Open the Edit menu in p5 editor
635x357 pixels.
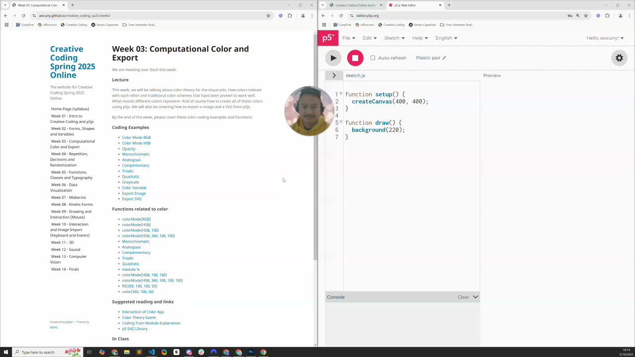[x=369, y=38]
